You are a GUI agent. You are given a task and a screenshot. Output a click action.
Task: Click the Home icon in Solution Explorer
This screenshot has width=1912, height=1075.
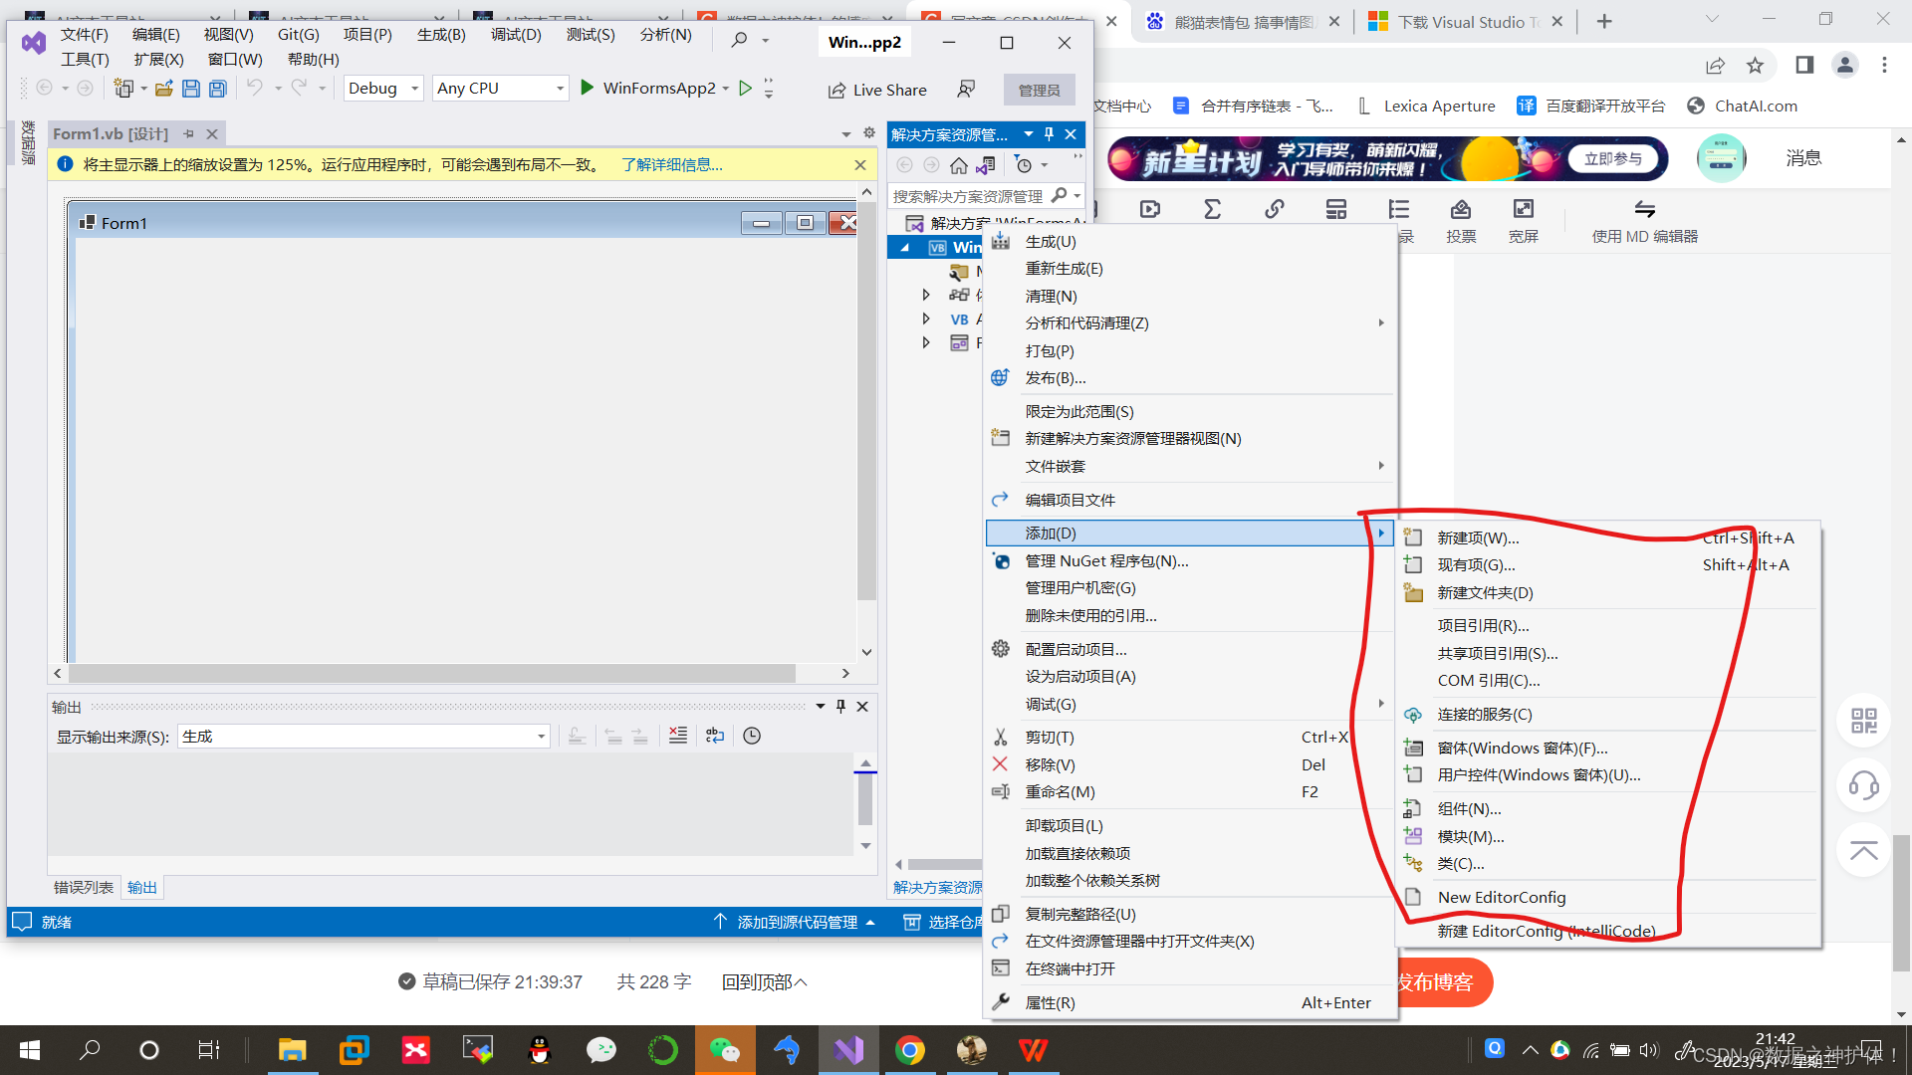pos(958,165)
